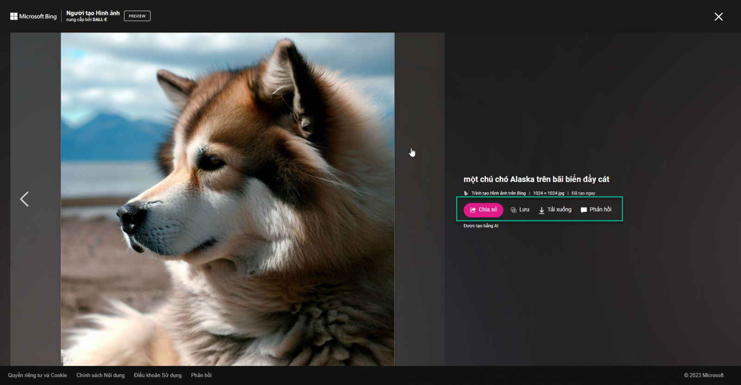Share the image using Chia sẻ button
Viewport: 741px width, 385px height.
tap(483, 210)
